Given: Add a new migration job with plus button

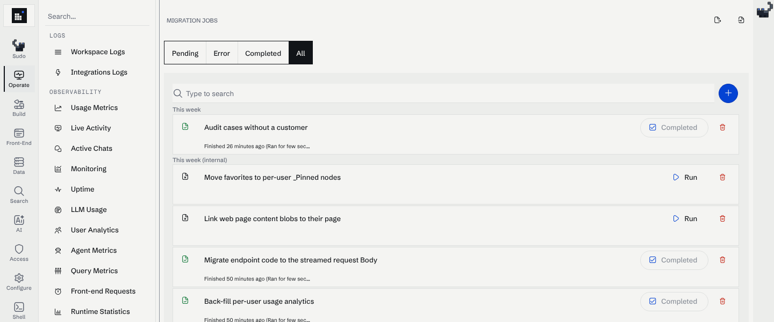Looking at the screenshot, I should point(728,93).
